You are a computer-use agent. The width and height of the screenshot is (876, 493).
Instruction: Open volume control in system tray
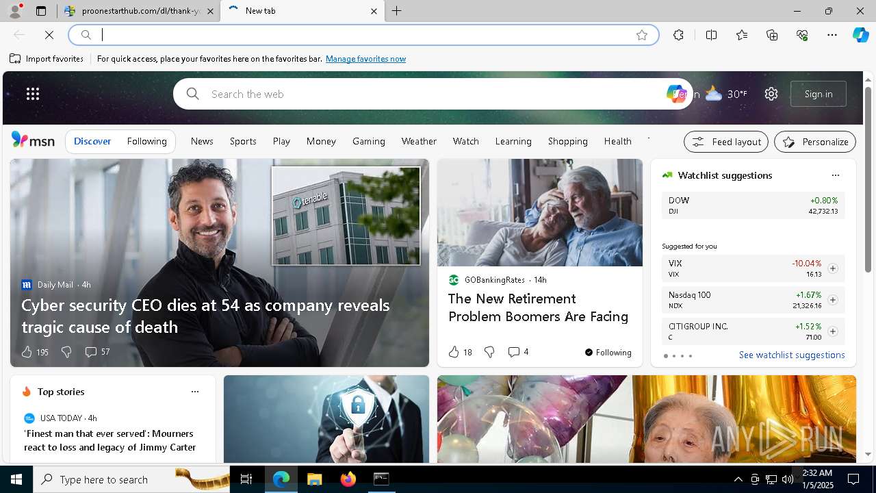tap(788, 479)
